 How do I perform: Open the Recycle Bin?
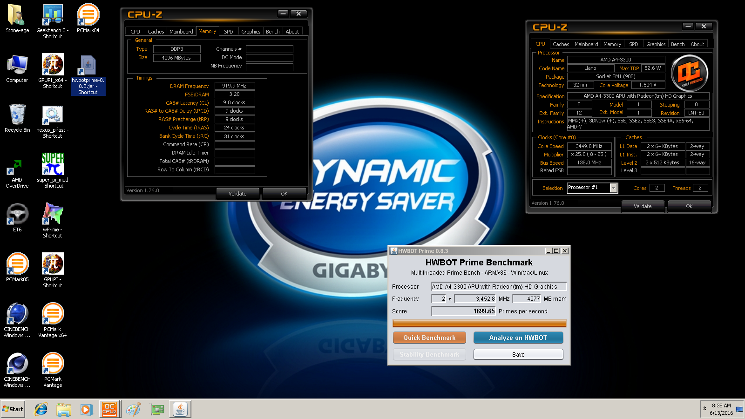[x=17, y=118]
